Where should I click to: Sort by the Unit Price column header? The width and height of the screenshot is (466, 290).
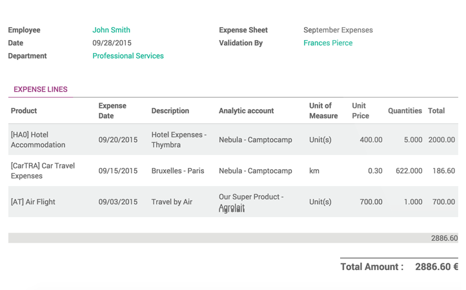[x=361, y=110]
